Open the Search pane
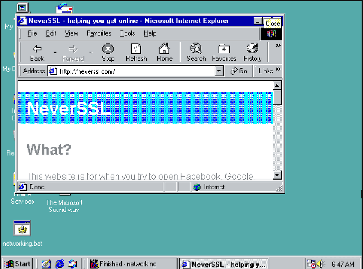The height and width of the screenshot is (269, 363). [x=196, y=53]
